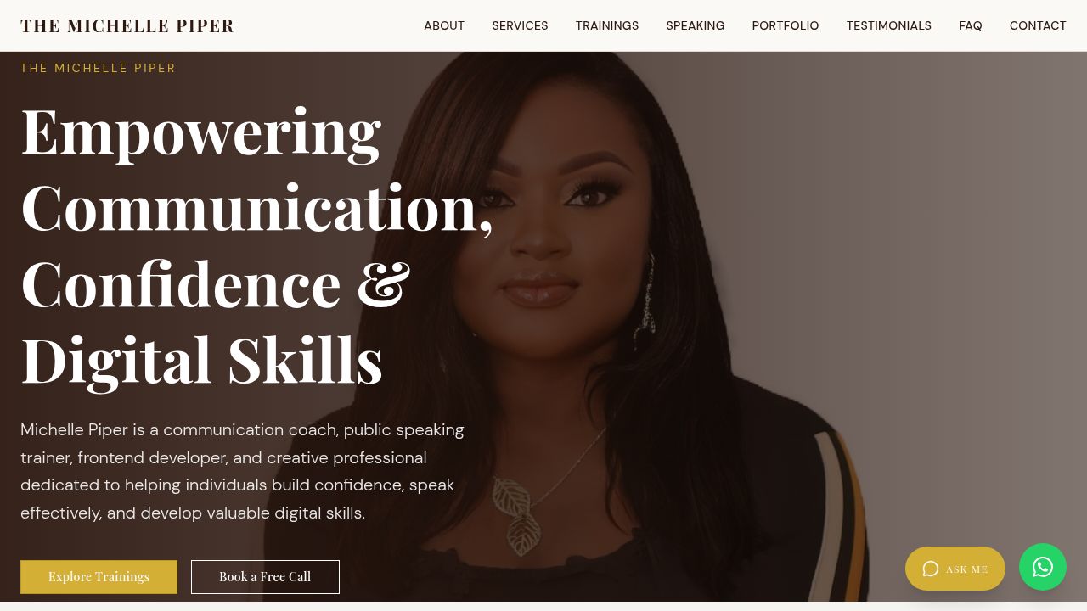
Task: Click the Book a Free Call button
Action: click(265, 577)
